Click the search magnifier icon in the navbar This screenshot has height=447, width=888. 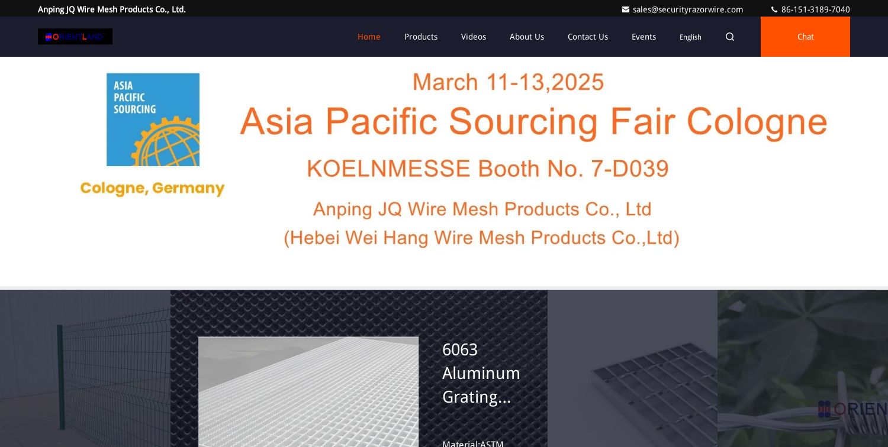730,37
